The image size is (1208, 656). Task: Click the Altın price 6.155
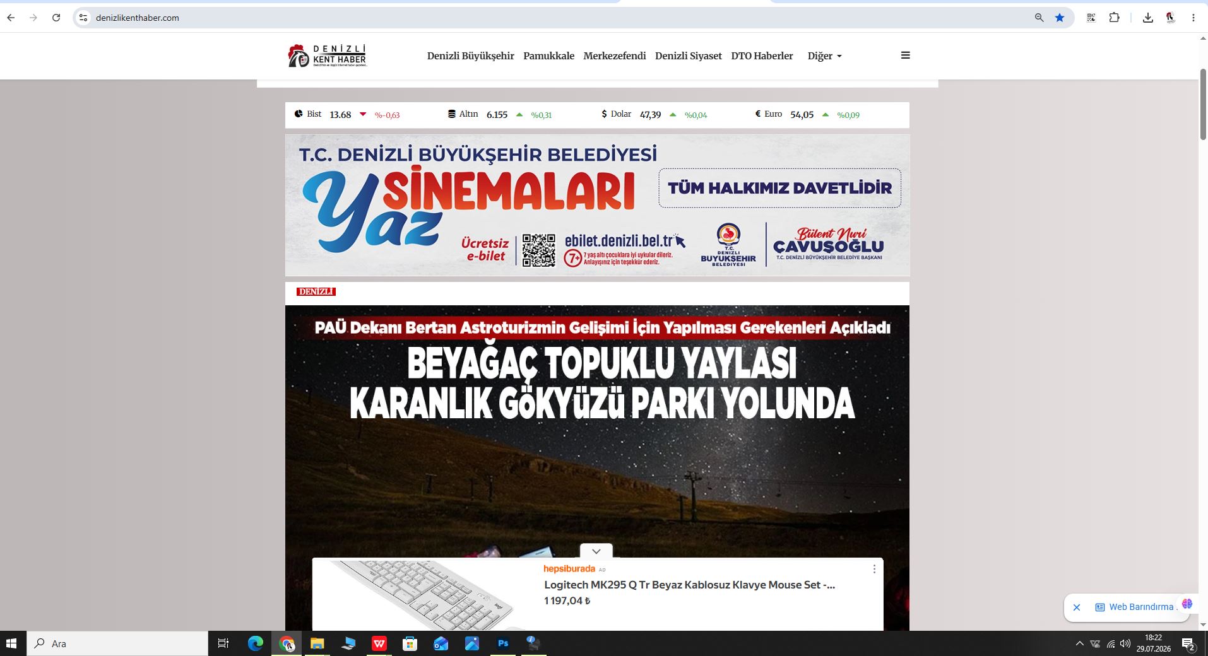[x=497, y=115]
